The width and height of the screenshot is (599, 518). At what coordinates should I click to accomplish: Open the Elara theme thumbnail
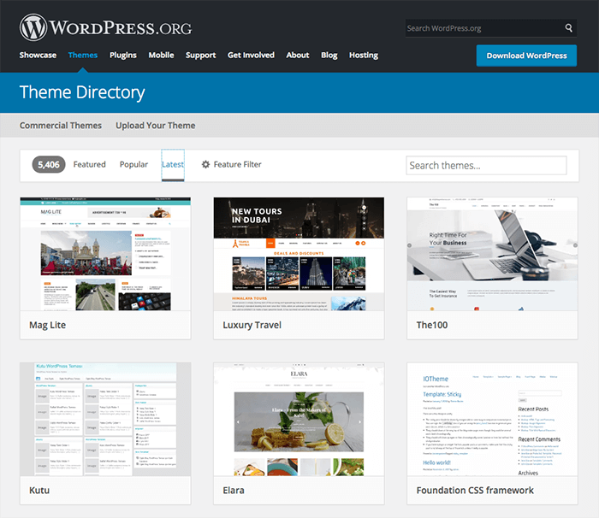click(x=299, y=419)
